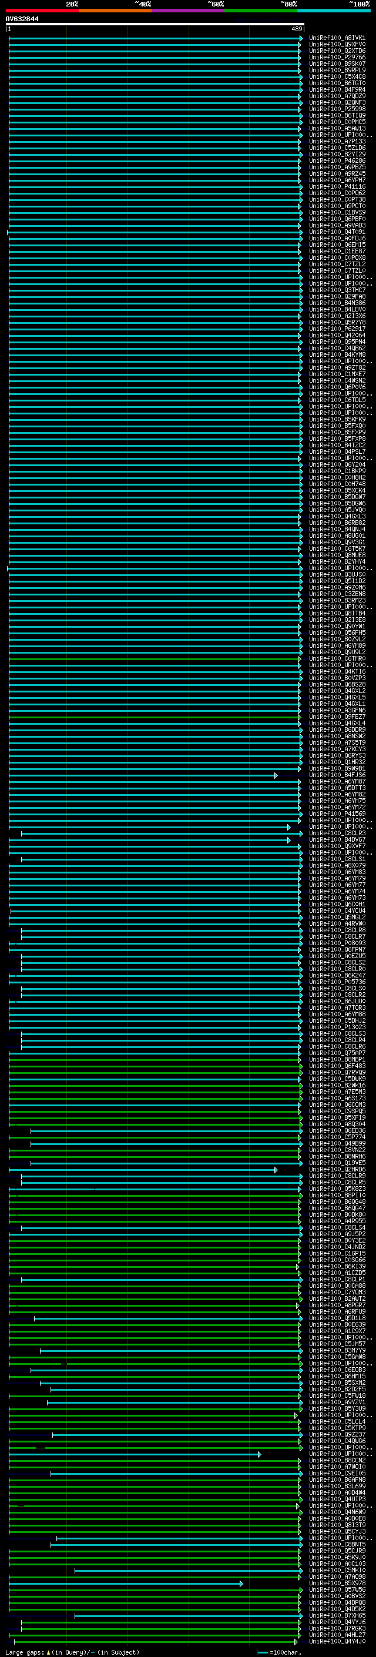Select hit label UniRef100_Q6EMI5
Screen dimensions: 376x1657
[x=337, y=245]
